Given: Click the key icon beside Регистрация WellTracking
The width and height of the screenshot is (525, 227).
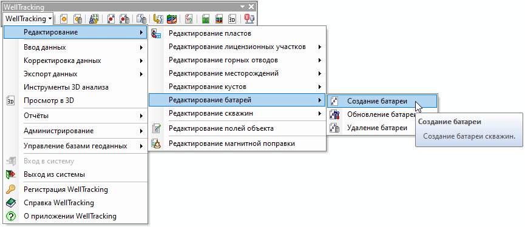Looking at the screenshot, I should pyautogui.click(x=11, y=189).
